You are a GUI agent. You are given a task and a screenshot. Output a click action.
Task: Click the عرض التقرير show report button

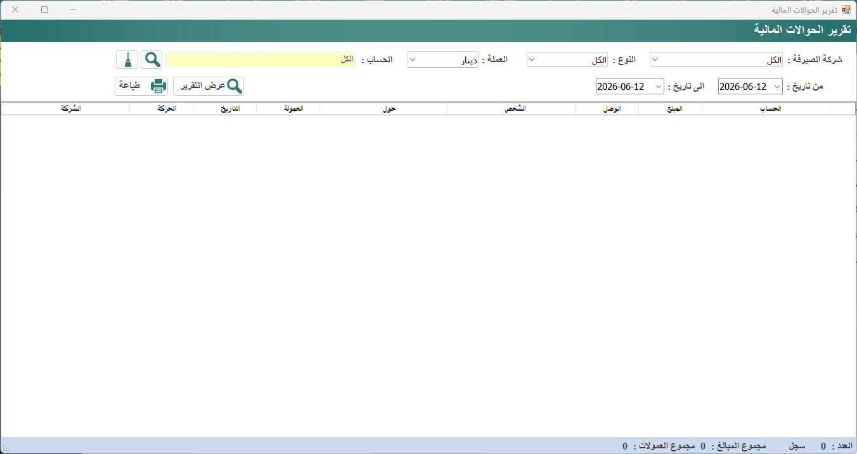[209, 86]
